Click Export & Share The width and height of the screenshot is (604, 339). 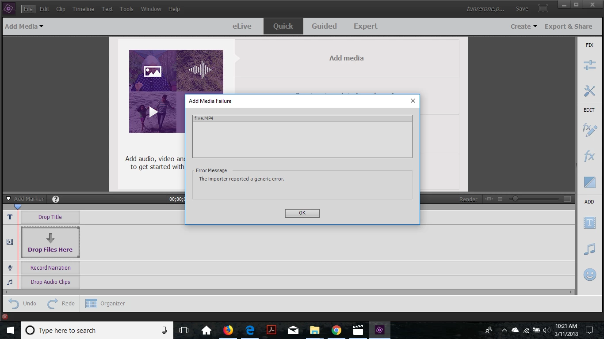(x=568, y=26)
